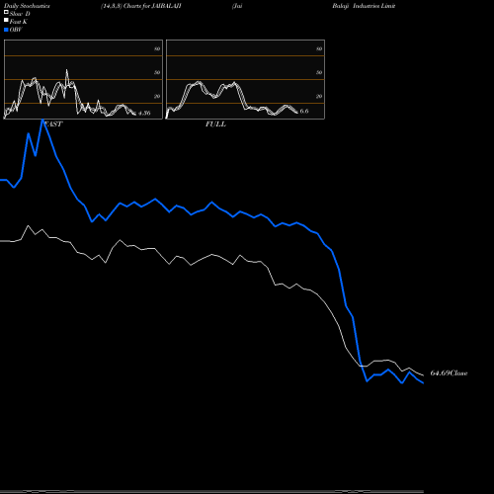
Task: Click the 50 level label in fast chart
Action: pos(157,72)
